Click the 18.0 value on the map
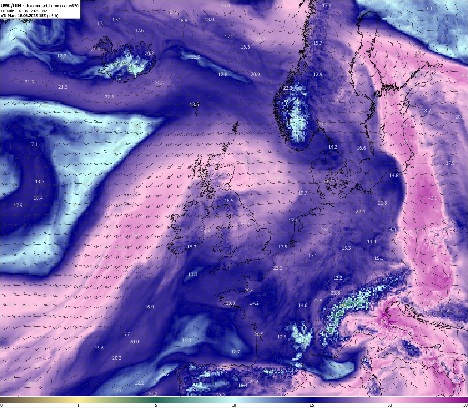The width and height of the screenshot is (468, 408). [x=209, y=19]
